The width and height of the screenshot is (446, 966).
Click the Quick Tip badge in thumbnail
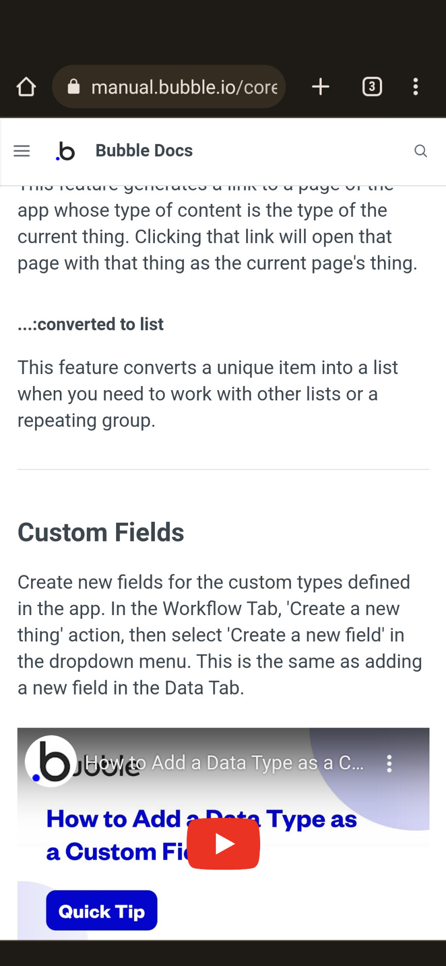102,911
